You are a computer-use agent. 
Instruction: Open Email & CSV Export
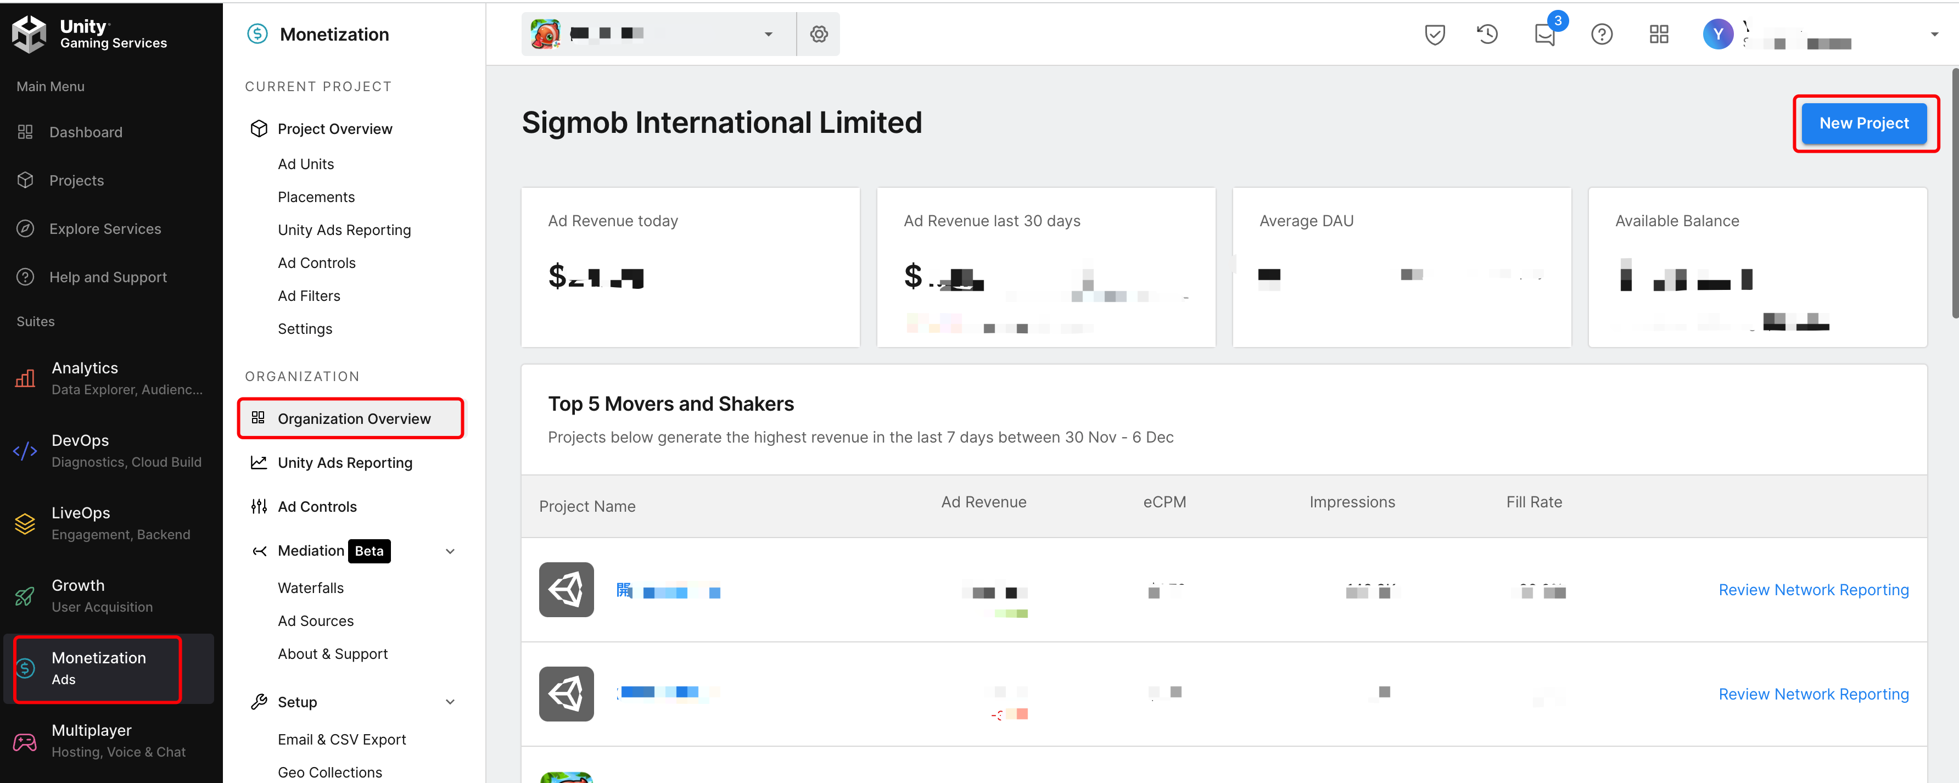(342, 739)
